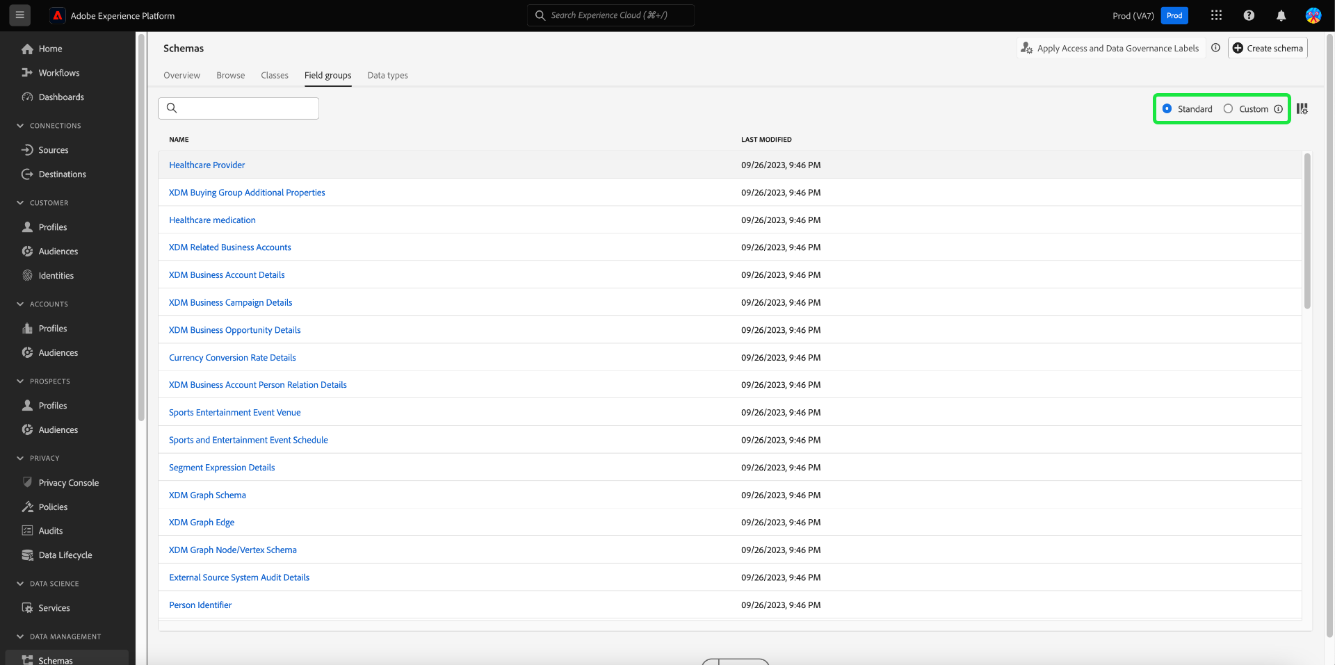Click the field groups list scrollbar
Image resolution: width=1335 pixels, height=665 pixels.
tap(1307, 231)
